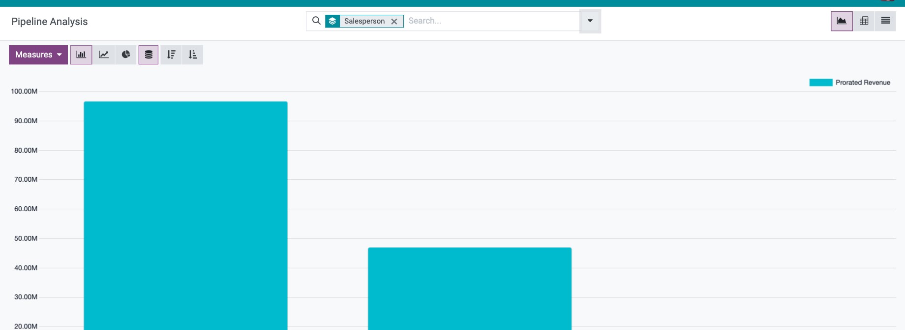Switch to line chart mode
The width and height of the screenshot is (905, 330).
(x=104, y=55)
